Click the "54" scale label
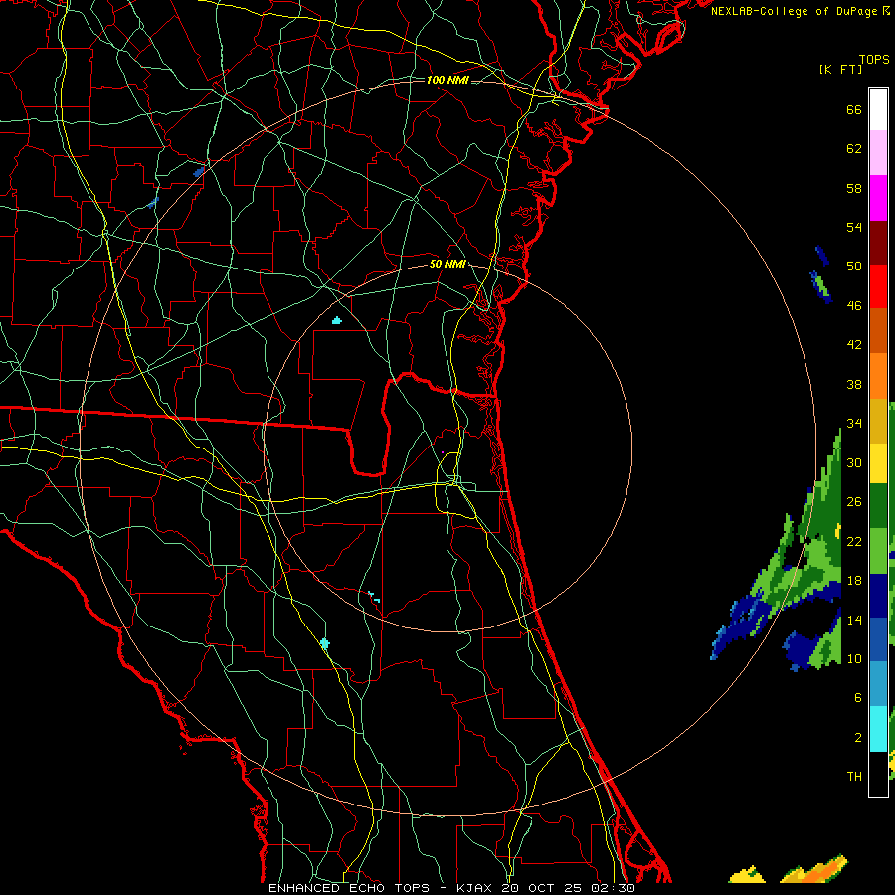The height and width of the screenshot is (895, 895). tap(854, 227)
